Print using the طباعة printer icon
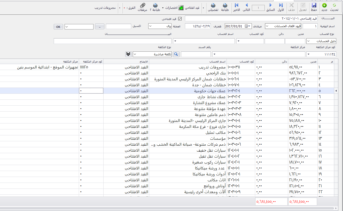This screenshot has width=343, height=211. 225,5
